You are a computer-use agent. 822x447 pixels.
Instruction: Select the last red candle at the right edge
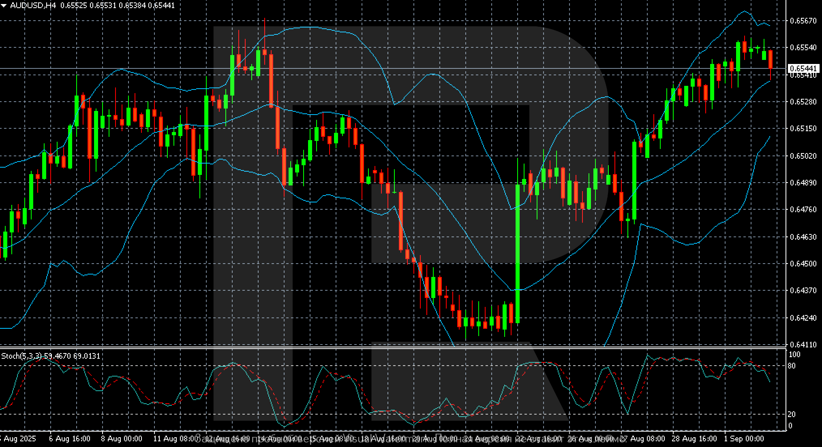click(x=770, y=59)
